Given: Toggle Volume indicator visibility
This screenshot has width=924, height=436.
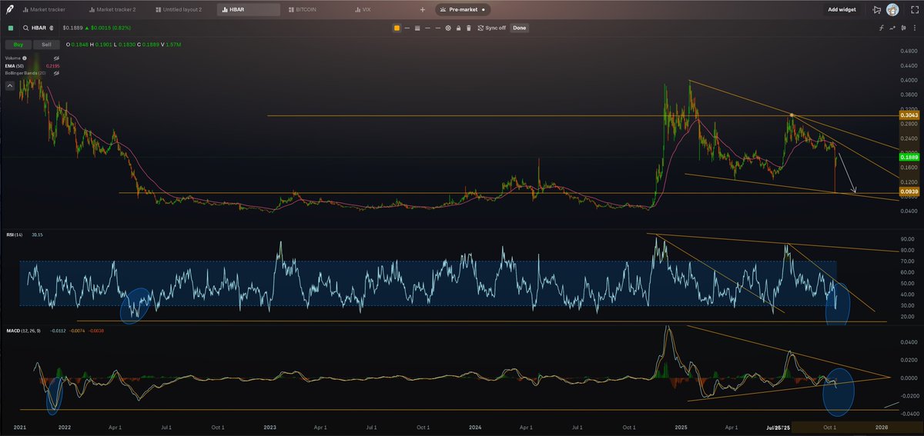Looking at the screenshot, I should click(x=56, y=58).
